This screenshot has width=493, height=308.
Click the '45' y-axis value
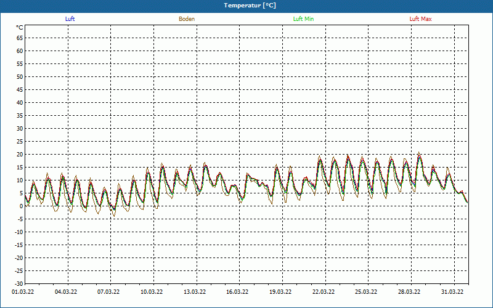coord(20,89)
